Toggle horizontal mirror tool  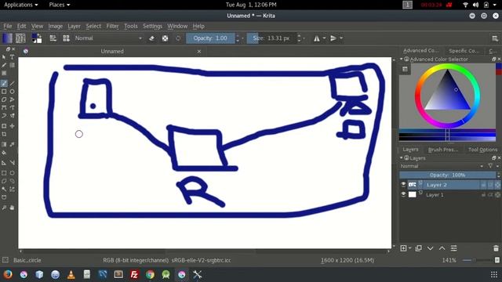pyautogui.click(x=316, y=38)
